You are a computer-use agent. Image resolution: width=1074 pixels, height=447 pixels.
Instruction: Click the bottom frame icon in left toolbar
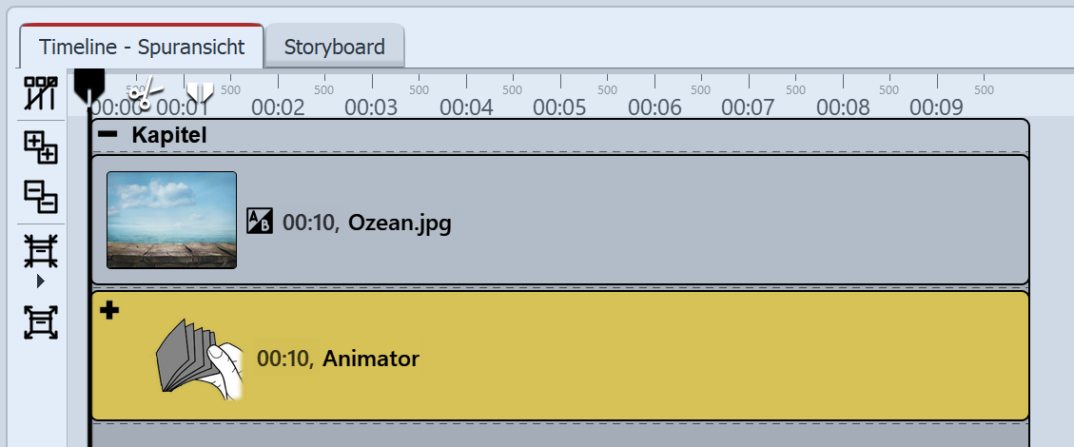(41, 323)
